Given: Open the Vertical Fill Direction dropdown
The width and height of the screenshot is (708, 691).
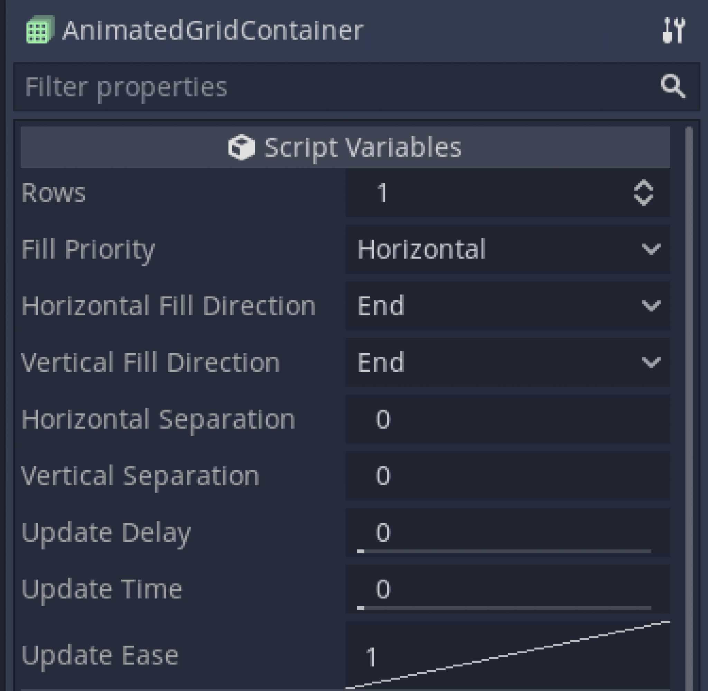Looking at the screenshot, I should pyautogui.click(x=504, y=362).
